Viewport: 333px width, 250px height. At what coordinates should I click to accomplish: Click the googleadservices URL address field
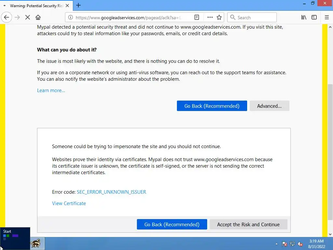click(x=129, y=18)
